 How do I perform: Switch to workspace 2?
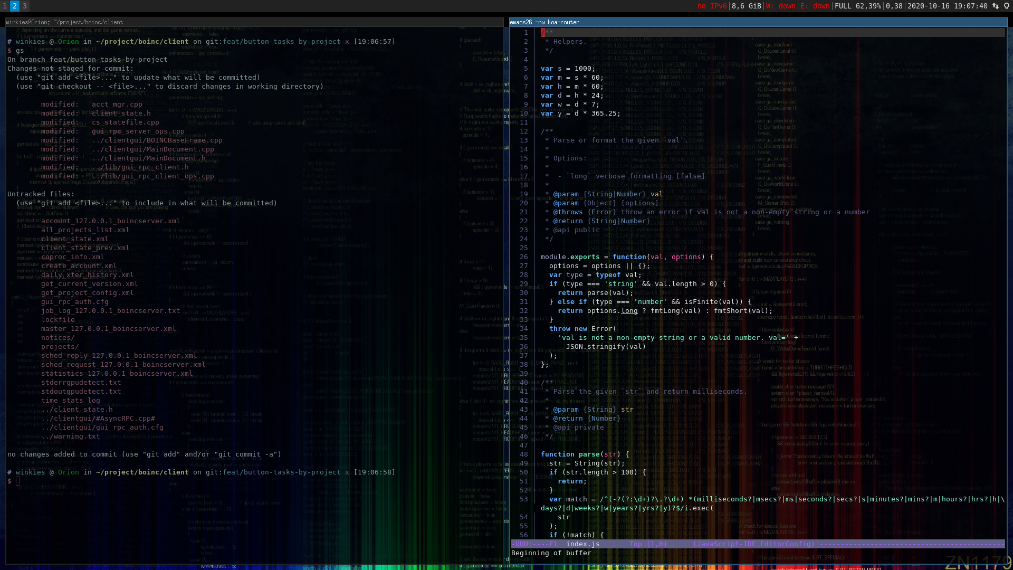pyautogui.click(x=15, y=6)
